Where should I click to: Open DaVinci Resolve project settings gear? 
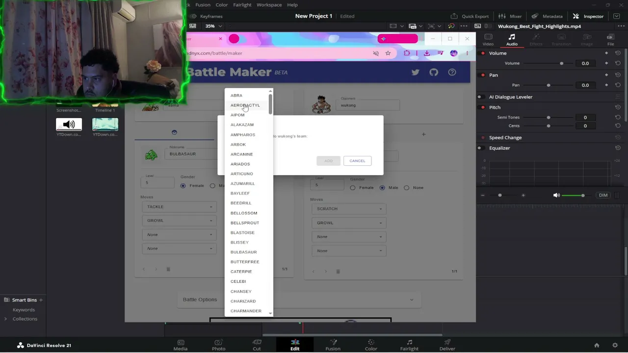(615, 345)
